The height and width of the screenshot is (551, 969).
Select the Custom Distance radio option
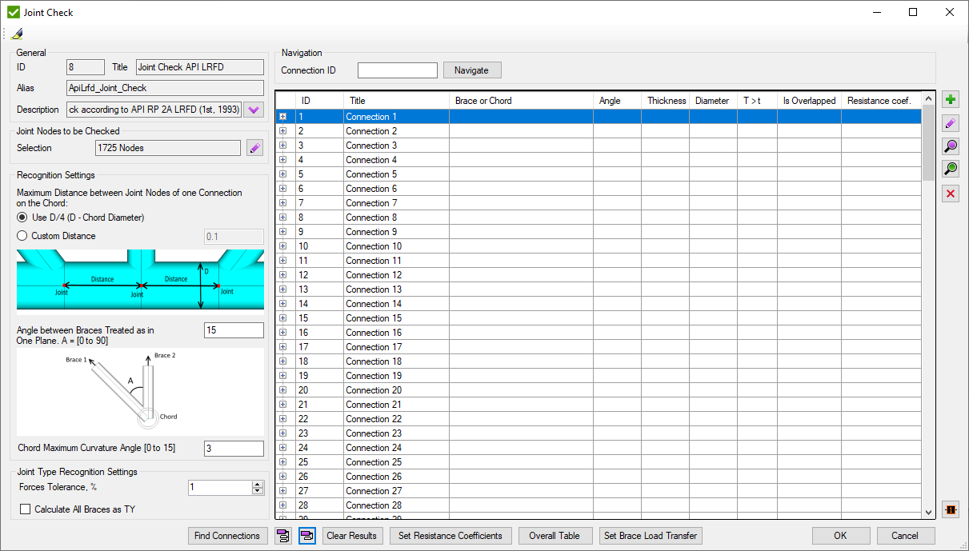[x=22, y=236]
